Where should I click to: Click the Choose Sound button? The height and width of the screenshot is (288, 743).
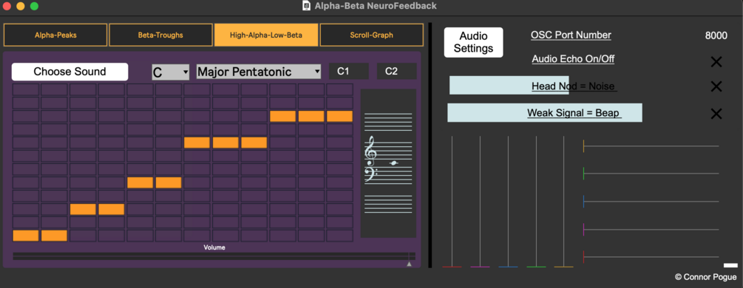tap(69, 72)
